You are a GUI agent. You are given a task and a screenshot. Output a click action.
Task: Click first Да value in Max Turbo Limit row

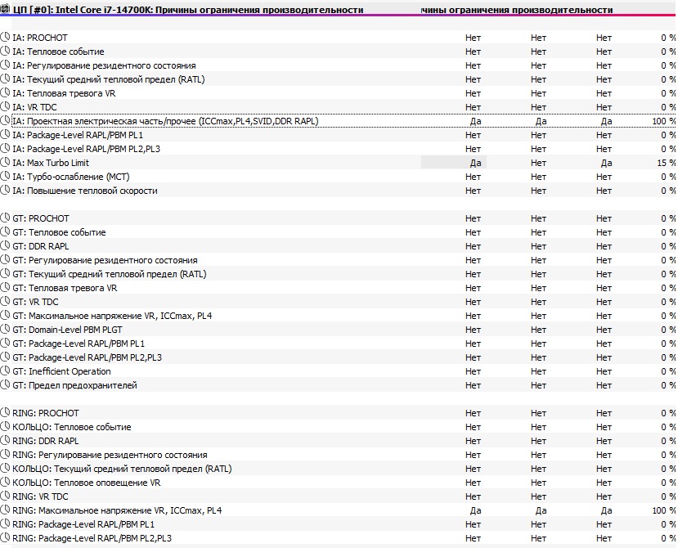click(x=475, y=163)
